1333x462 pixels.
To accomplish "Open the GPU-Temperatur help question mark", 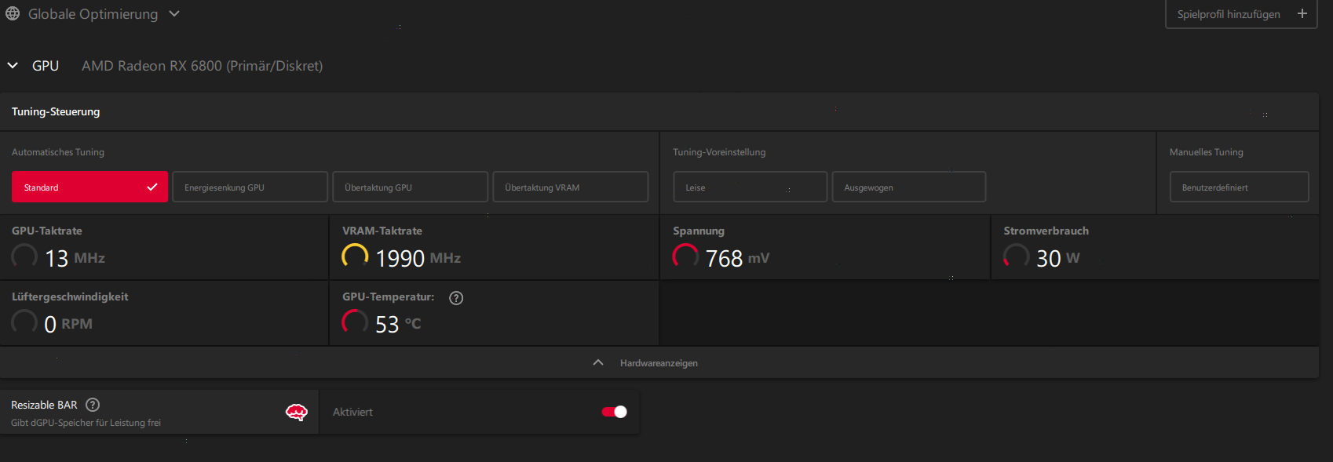I will tap(456, 297).
